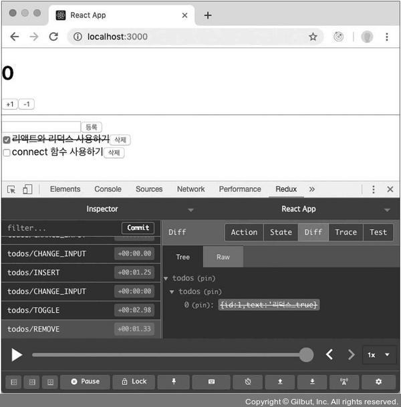401x407 pixels.
Task: Open the dispatcher keyboard icon button
Action: tap(211, 382)
